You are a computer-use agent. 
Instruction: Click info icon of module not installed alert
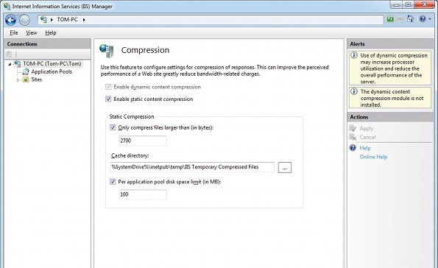click(x=354, y=91)
